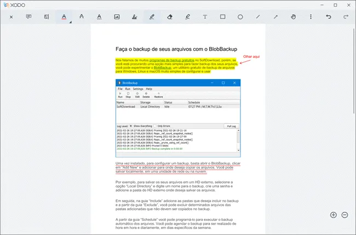
Task: Open the three-dot more options menu
Action: click(311, 17)
